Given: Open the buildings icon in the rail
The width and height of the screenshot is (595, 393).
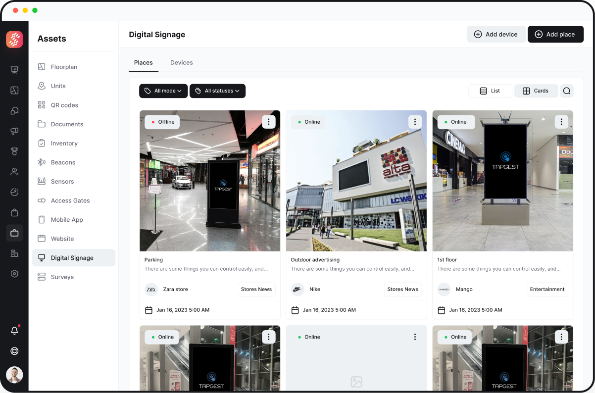Looking at the screenshot, I should click(x=14, y=253).
